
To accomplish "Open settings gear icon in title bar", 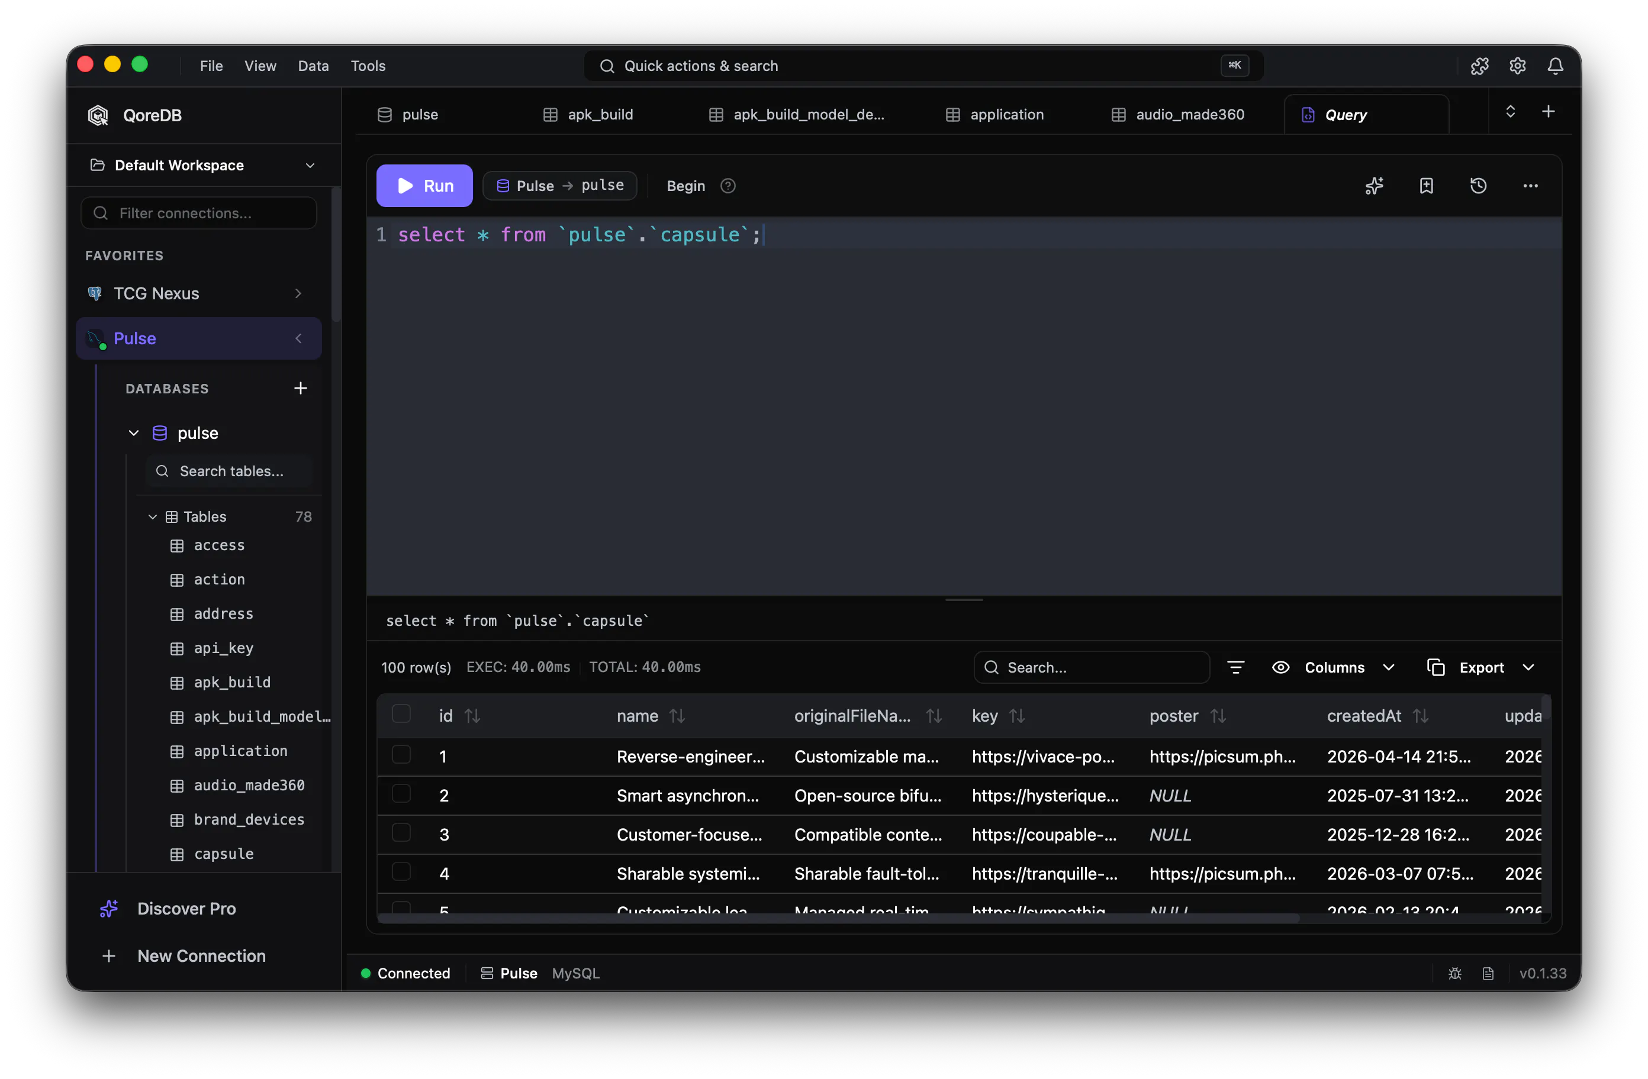I will point(1518,66).
